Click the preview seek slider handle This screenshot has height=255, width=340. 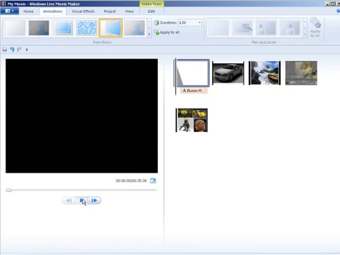pos(8,190)
